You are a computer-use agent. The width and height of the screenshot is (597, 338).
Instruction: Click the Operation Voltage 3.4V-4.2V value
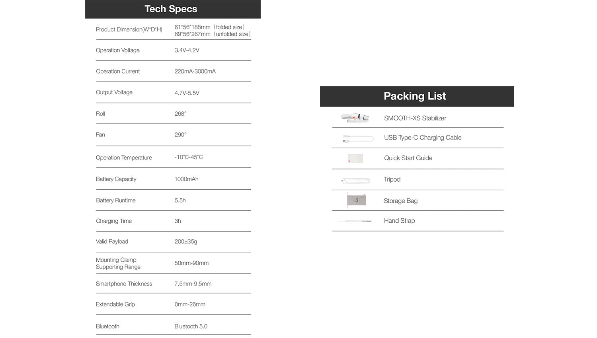click(187, 50)
